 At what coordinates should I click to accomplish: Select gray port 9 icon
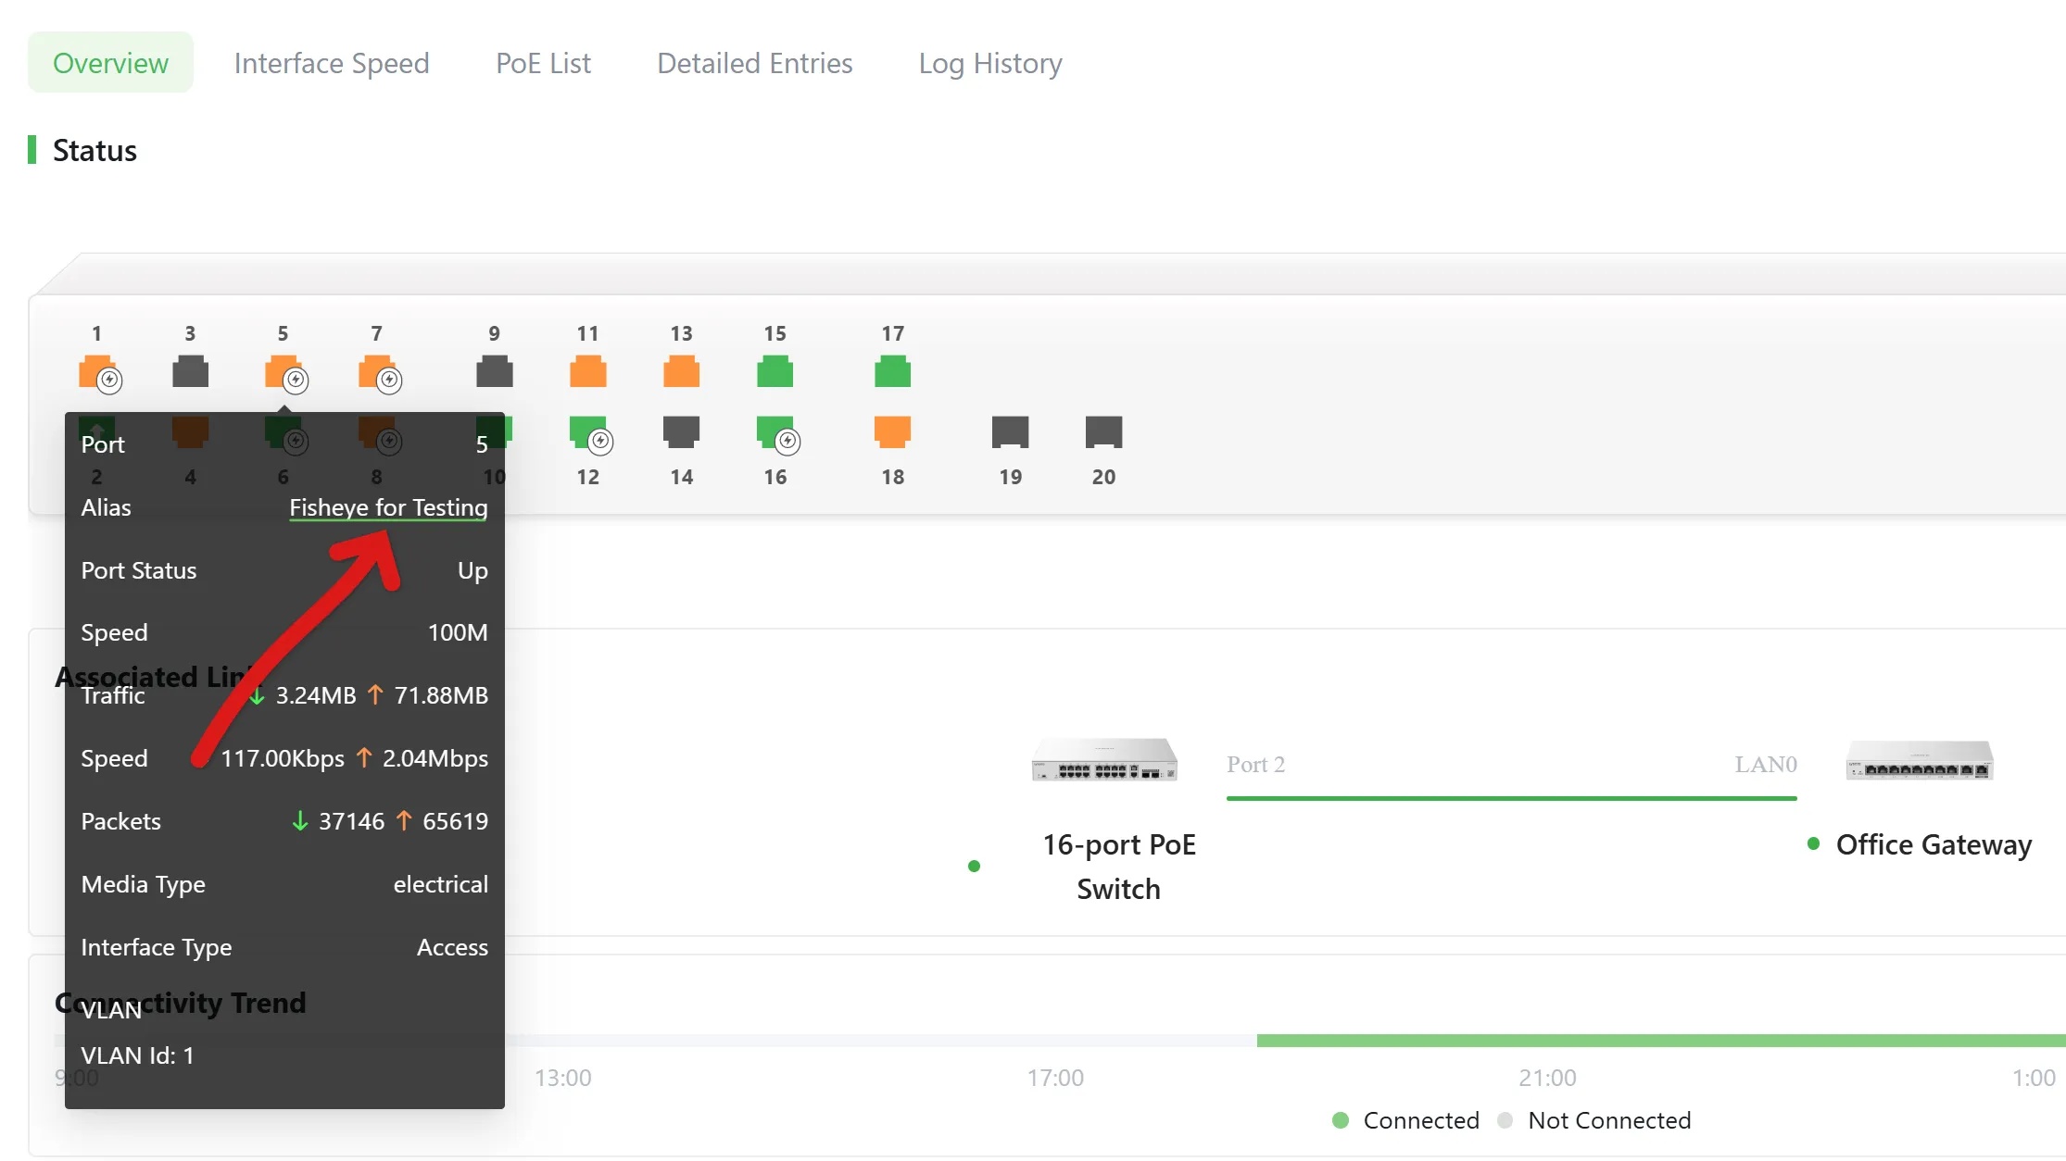pos(494,371)
